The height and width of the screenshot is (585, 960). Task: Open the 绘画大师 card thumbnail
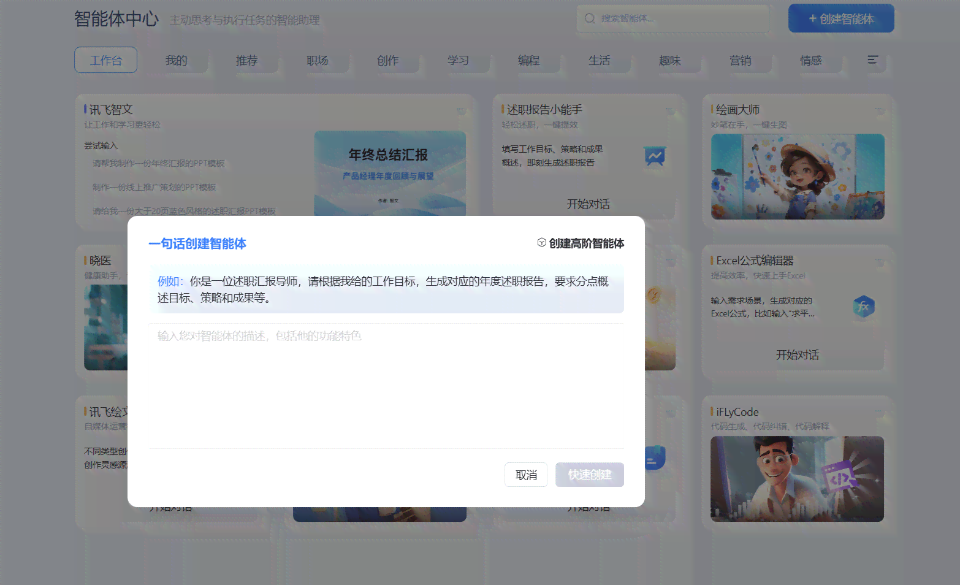pyautogui.click(x=798, y=177)
